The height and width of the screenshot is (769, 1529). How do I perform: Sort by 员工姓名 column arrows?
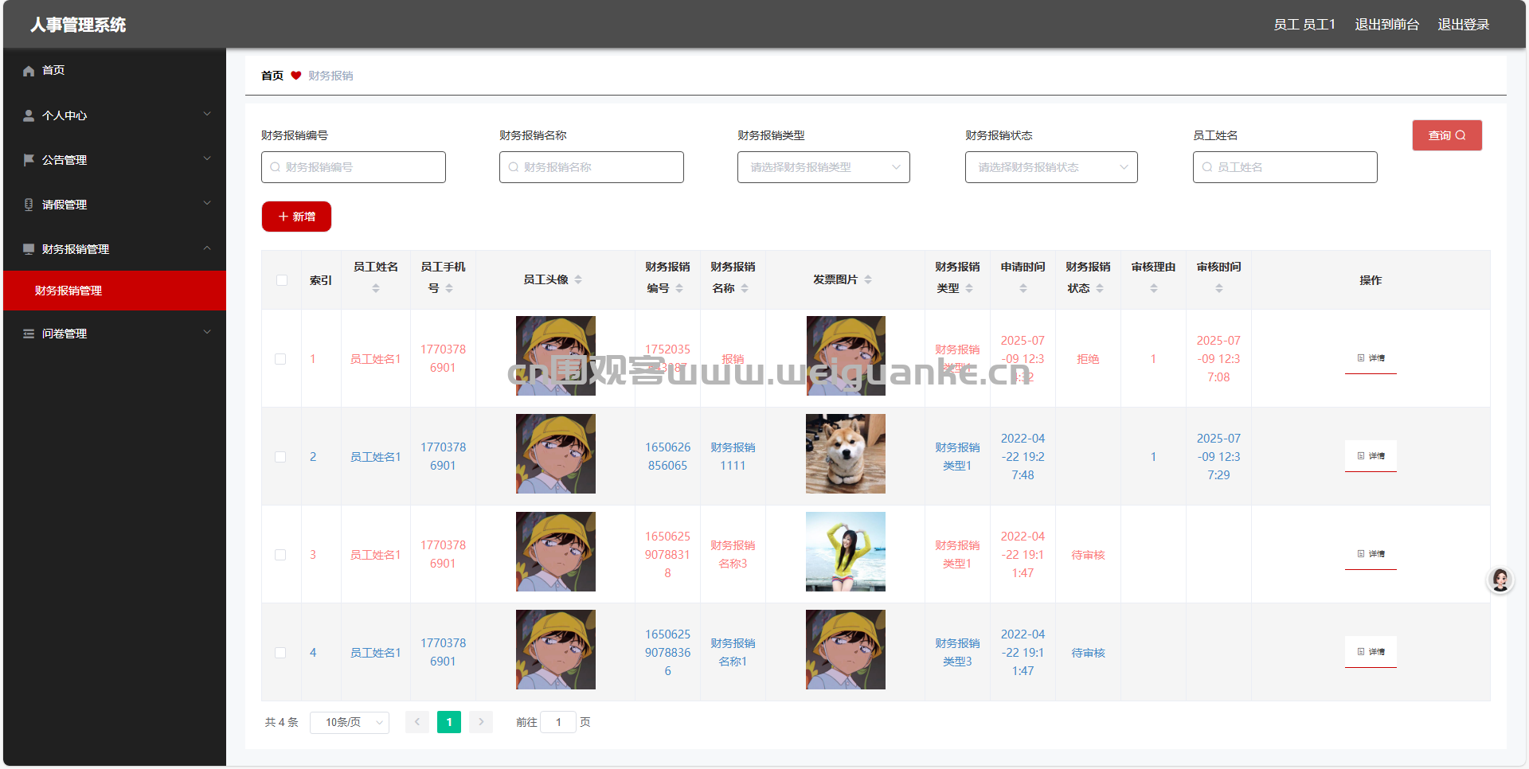click(376, 288)
